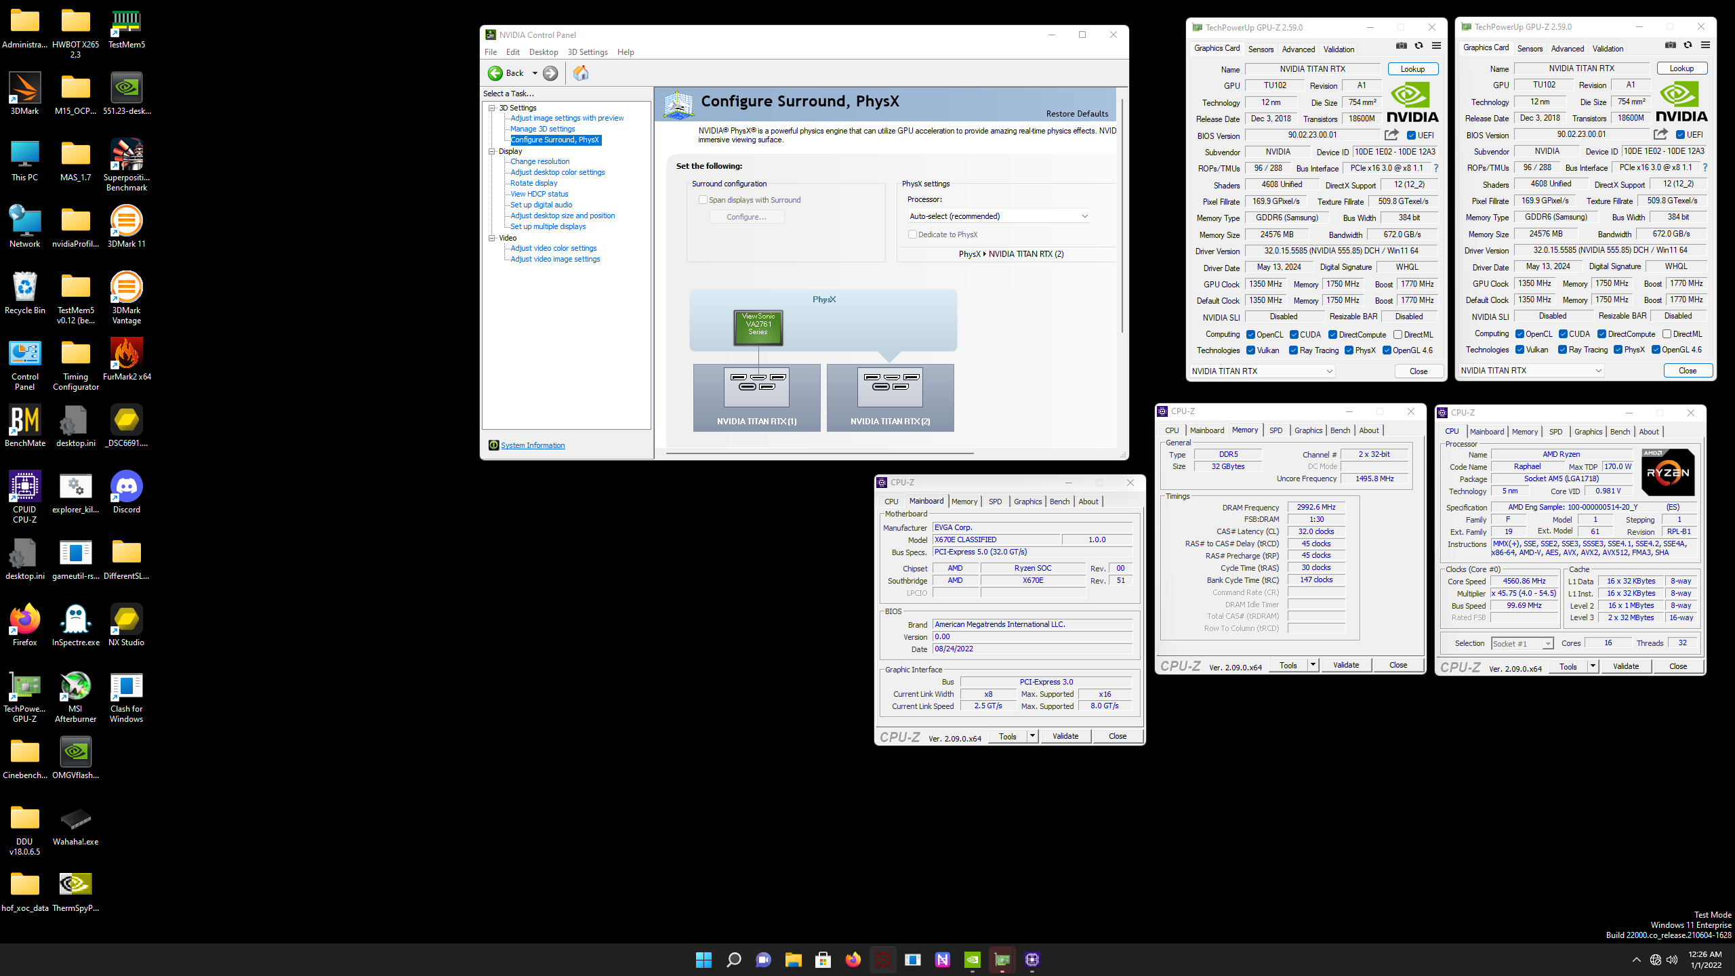Toggle Ray Tracing checkbox in right GPU-Z
1735x976 pixels.
point(1562,350)
